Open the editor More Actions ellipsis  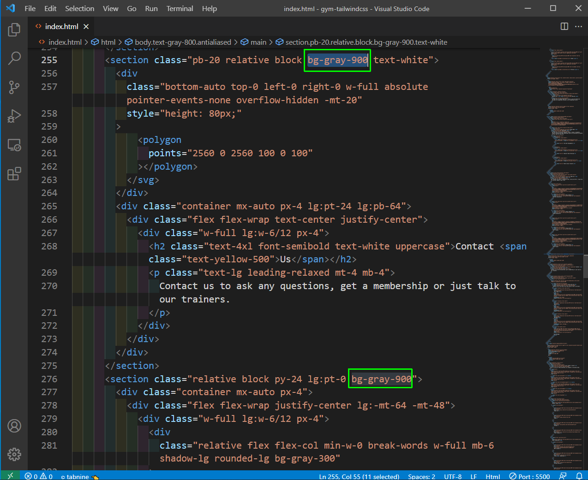tap(578, 26)
